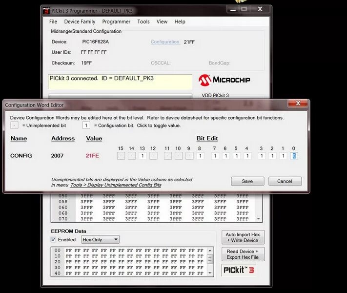Toggle configuration bit 4
The image size is (347, 293).
tap(247, 156)
